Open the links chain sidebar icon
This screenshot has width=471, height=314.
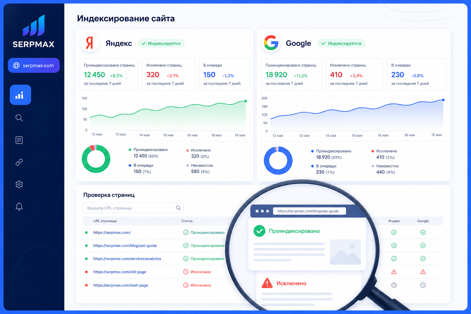(19, 162)
